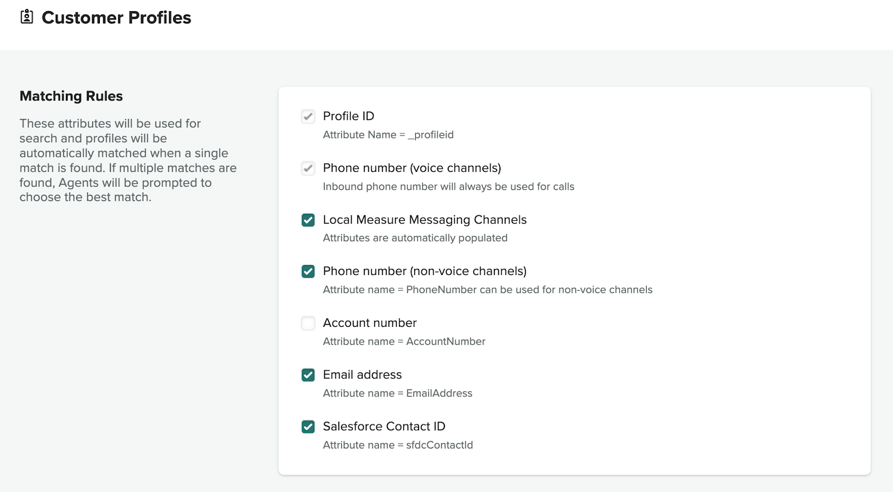Viewport: 893px width, 492px height.
Task: Toggle the Profile ID checkbox
Action: tap(308, 117)
